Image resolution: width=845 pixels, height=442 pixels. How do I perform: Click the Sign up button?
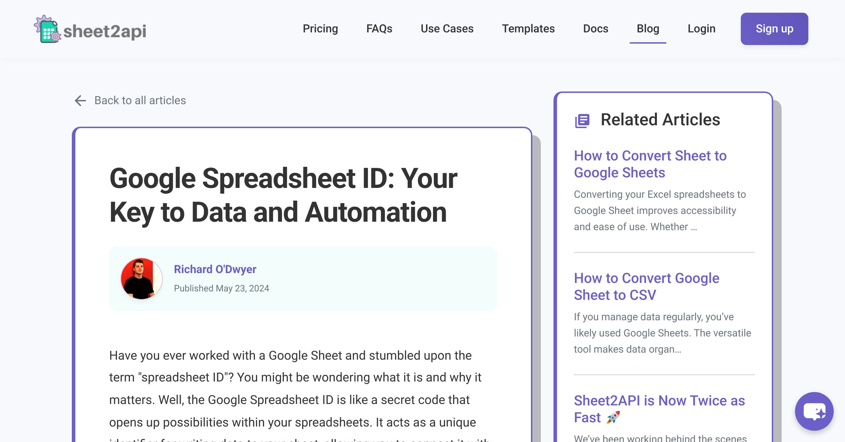[774, 29]
